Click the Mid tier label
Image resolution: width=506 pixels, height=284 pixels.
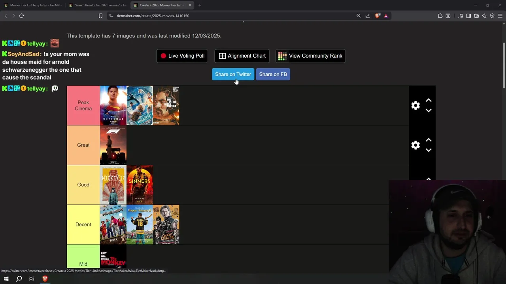[83, 257]
